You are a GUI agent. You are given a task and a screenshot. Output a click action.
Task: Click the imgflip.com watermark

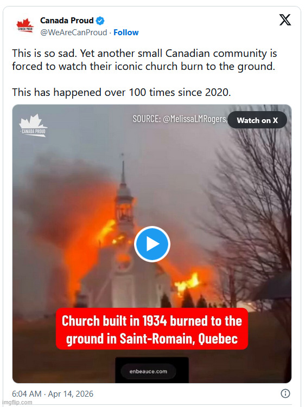coord(16,402)
